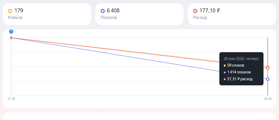Select the 27.05 date axis label
This screenshot has width=279, height=120.
coord(11,99)
